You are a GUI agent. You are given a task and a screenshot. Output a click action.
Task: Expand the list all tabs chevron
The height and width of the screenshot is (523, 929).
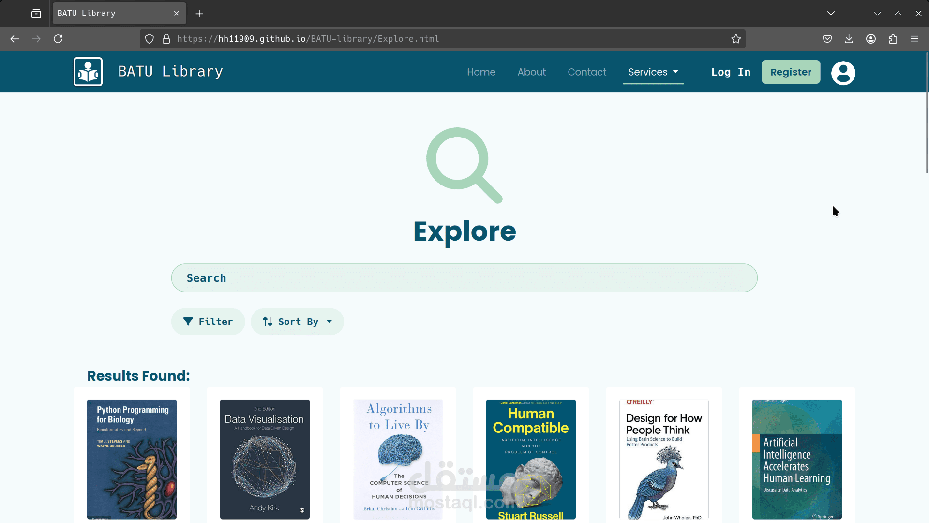click(x=831, y=13)
